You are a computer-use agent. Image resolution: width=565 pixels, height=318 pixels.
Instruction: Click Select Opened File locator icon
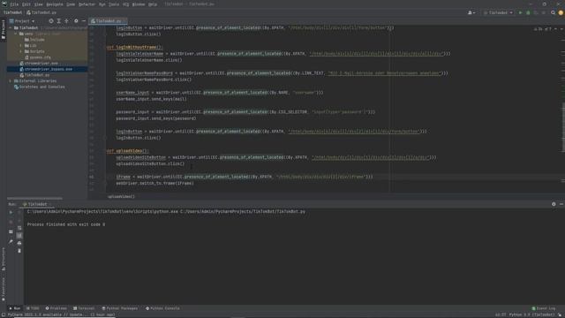pos(51,21)
